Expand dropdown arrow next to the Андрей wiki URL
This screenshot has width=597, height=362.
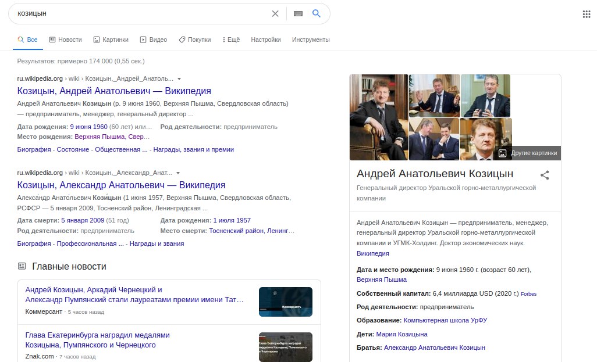pyautogui.click(x=179, y=79)
